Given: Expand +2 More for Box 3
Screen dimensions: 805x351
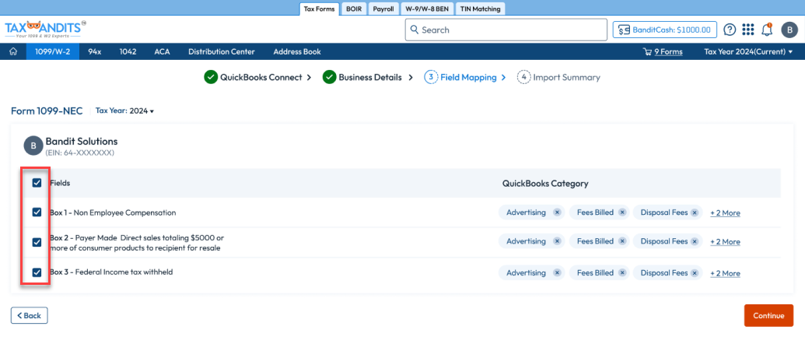Looking at the screenshot, I should (725, 273).
